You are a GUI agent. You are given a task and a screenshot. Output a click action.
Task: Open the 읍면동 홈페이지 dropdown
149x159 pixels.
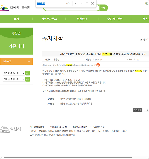[x=14, y=73]
